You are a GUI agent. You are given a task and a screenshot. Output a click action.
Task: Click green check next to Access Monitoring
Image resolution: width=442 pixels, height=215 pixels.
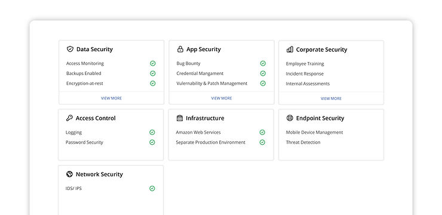tap(152, 64)
